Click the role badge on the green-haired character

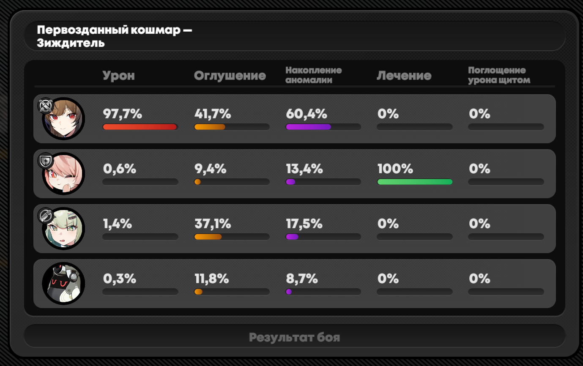pyautogui.click(x=45, y=216)
